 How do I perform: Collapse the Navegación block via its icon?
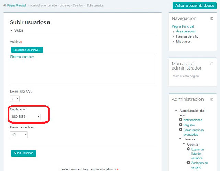(212, 18)
